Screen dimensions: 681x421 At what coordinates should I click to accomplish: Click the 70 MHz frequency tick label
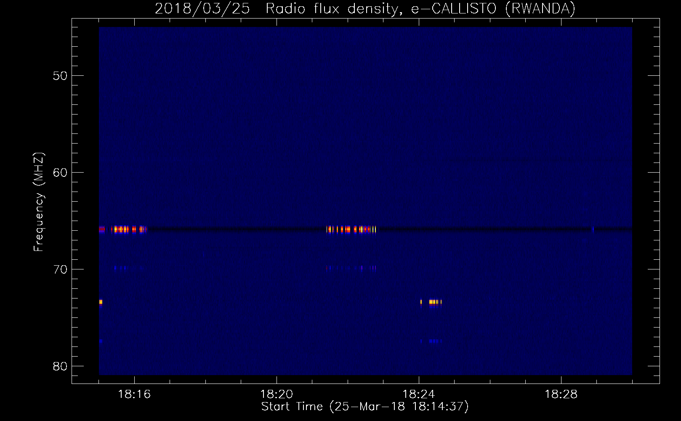[60, 269]
